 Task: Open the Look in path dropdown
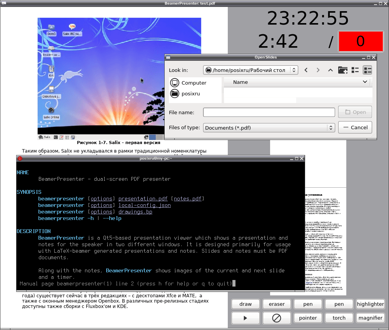tap(250, 70)
